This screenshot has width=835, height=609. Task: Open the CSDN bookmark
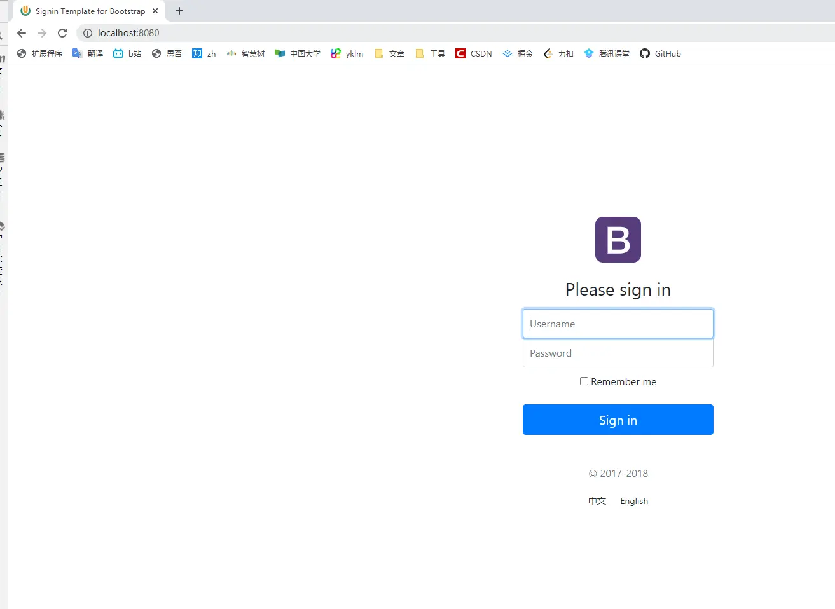(x=474, y=53)
